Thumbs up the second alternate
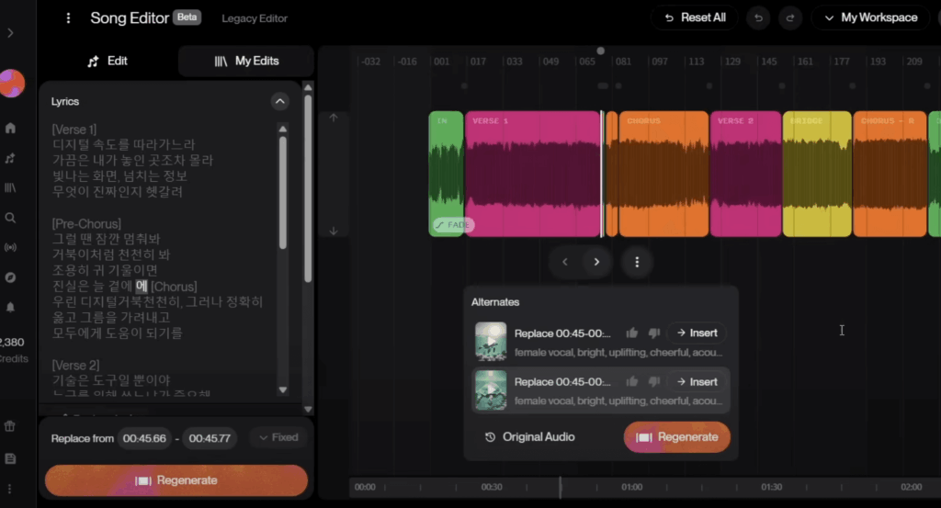 632,381
